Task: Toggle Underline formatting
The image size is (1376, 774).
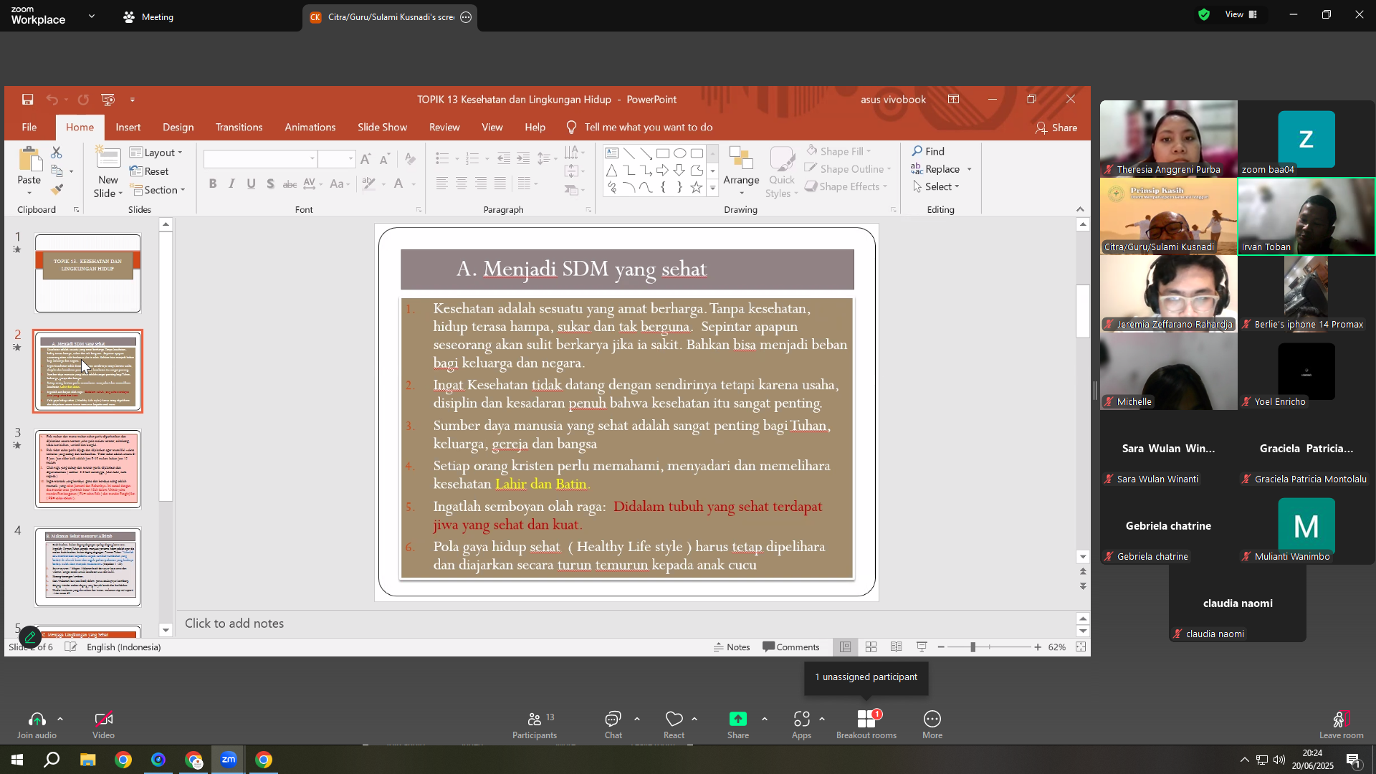Action: tap(251, 184)
